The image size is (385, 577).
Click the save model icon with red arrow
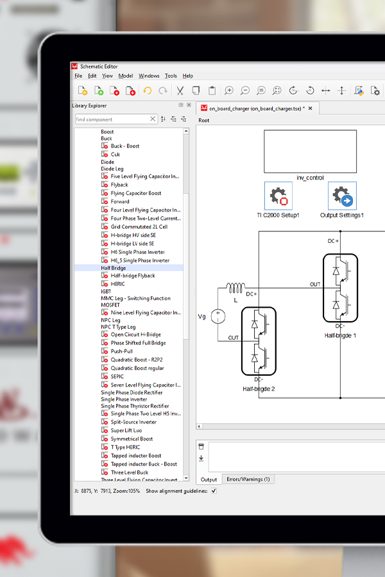pos(130,90)
